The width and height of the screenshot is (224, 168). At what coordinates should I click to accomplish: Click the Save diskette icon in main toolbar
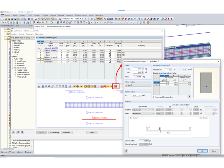pyautogui.click(x=15, y=19)
